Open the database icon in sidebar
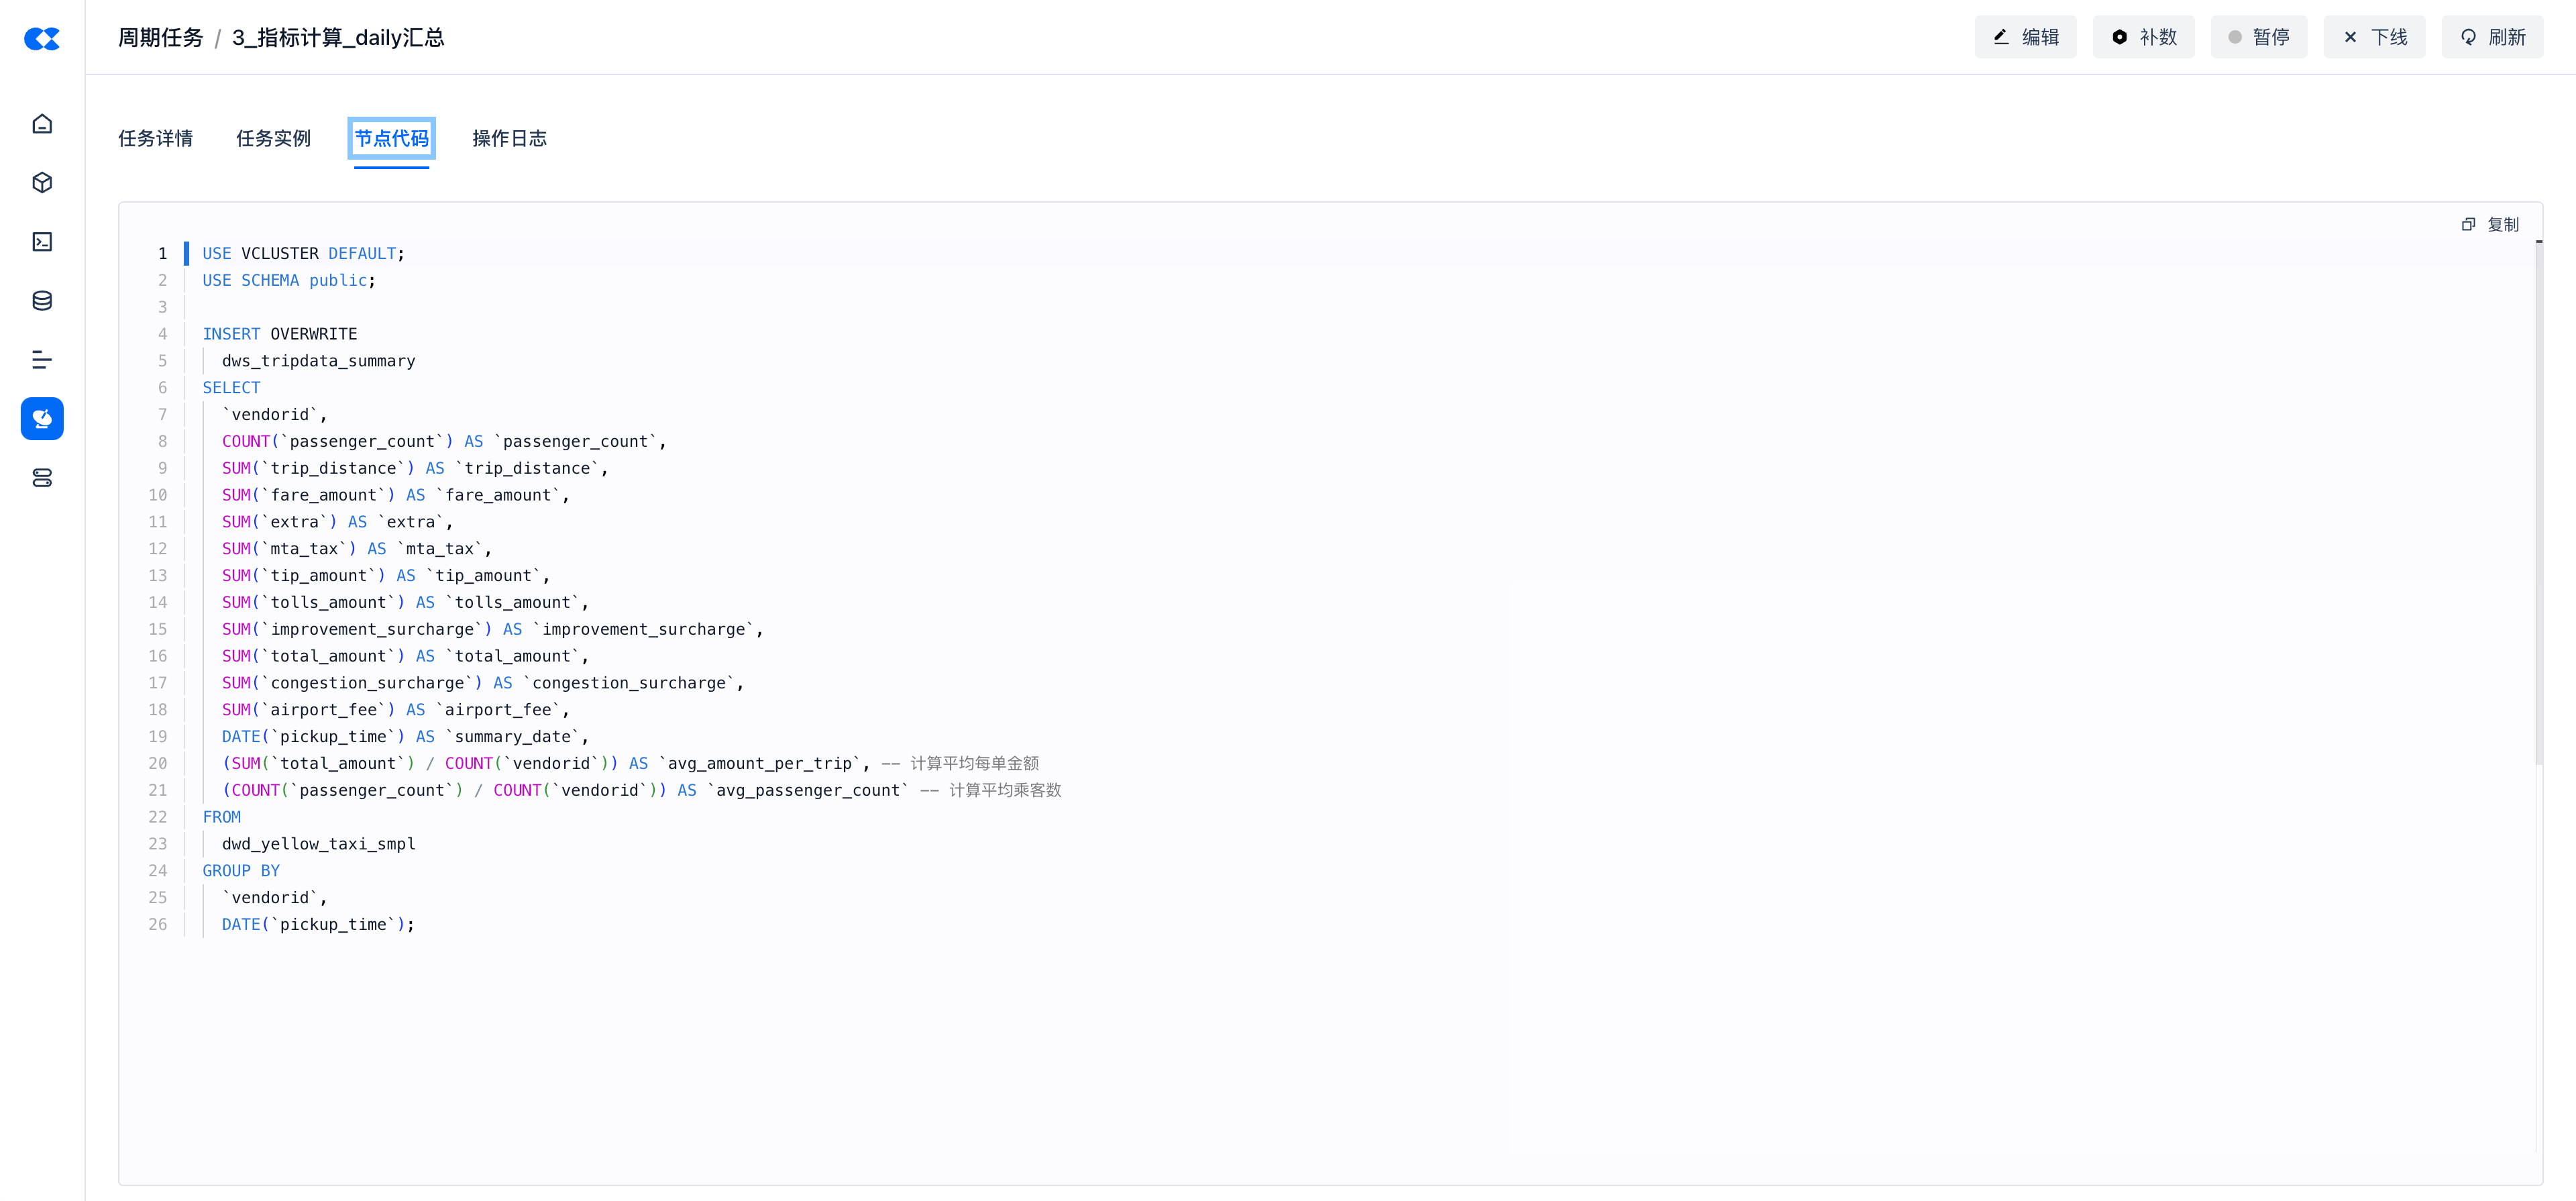Screen dimensions: 2576x1201 click(x=42, y=301)
